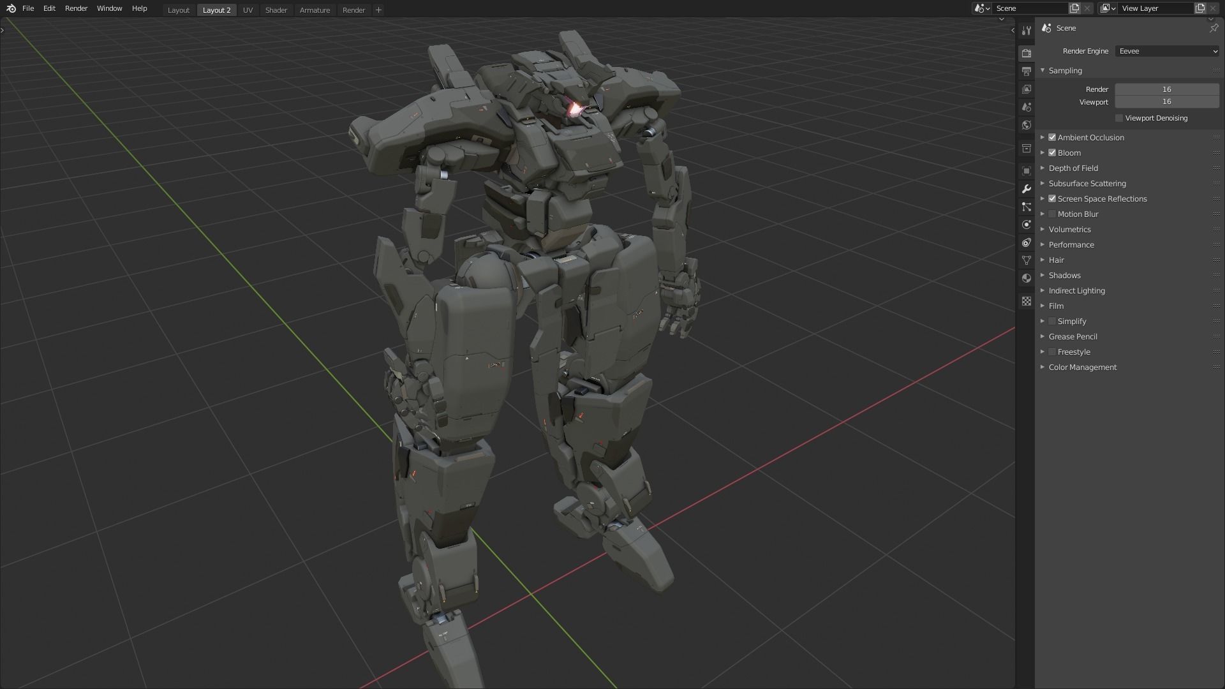This screenshot has width=1225, height=689.
Task: Open the Edit menu
Action: coord(49,8)
